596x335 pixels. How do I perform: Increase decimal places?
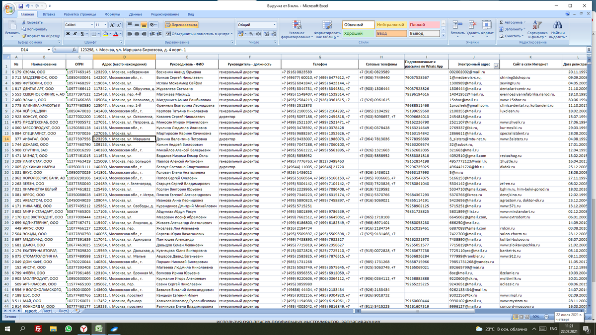pos(267,34)
